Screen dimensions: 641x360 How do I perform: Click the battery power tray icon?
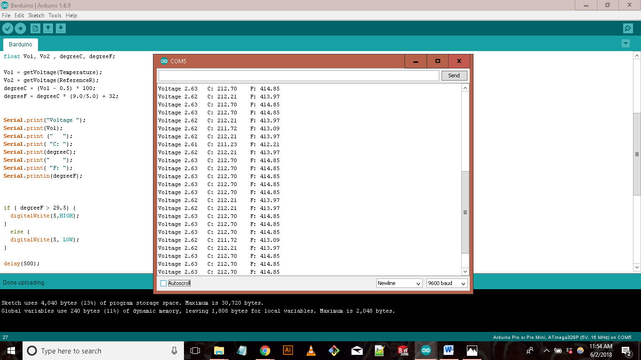(558, 351)
